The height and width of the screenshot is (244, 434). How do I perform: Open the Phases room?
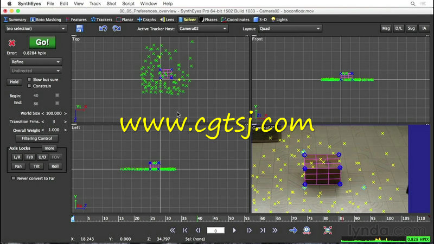click(208, 20)
